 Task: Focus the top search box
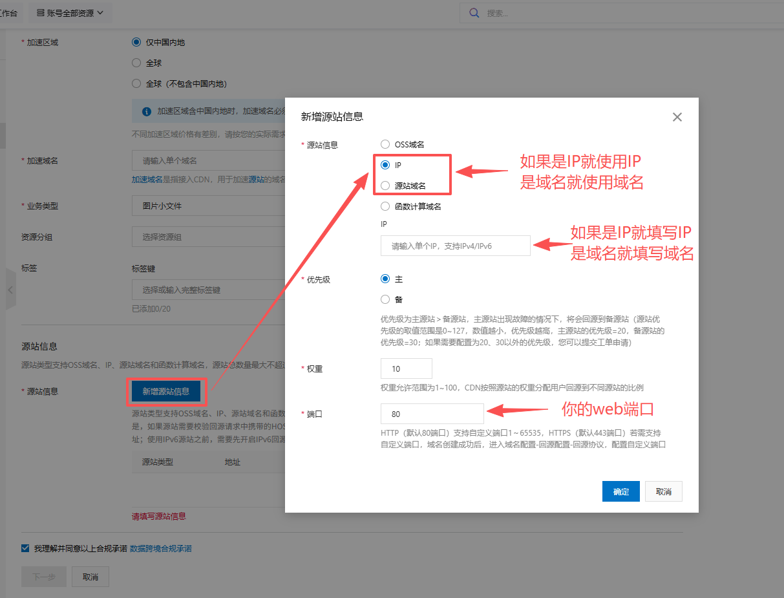(620, 13)
